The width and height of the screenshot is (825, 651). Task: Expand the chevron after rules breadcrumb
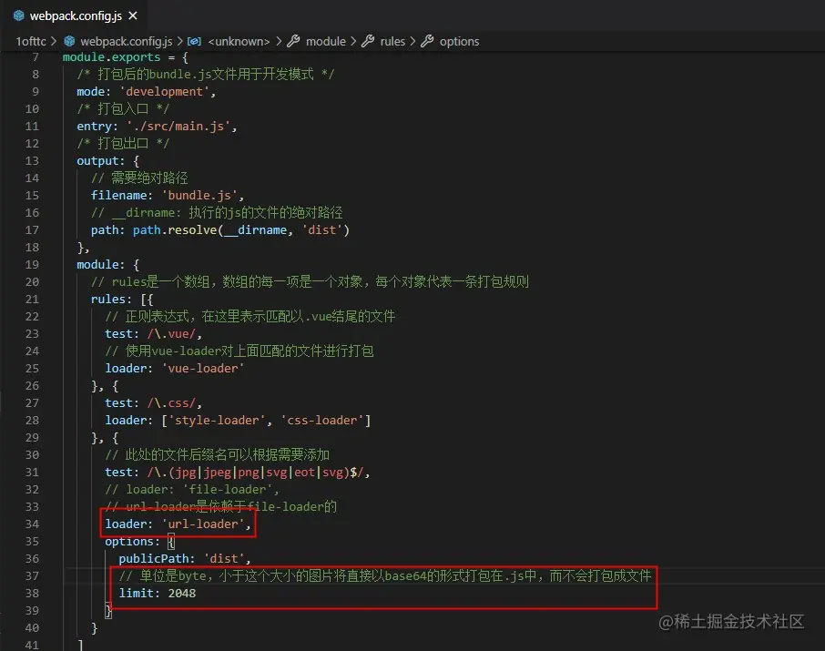coord(413,41)
